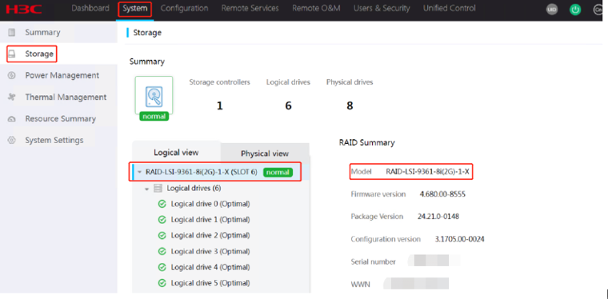Click the Power Management sidebar icon
608x299 pixels.
click(12, 75)
